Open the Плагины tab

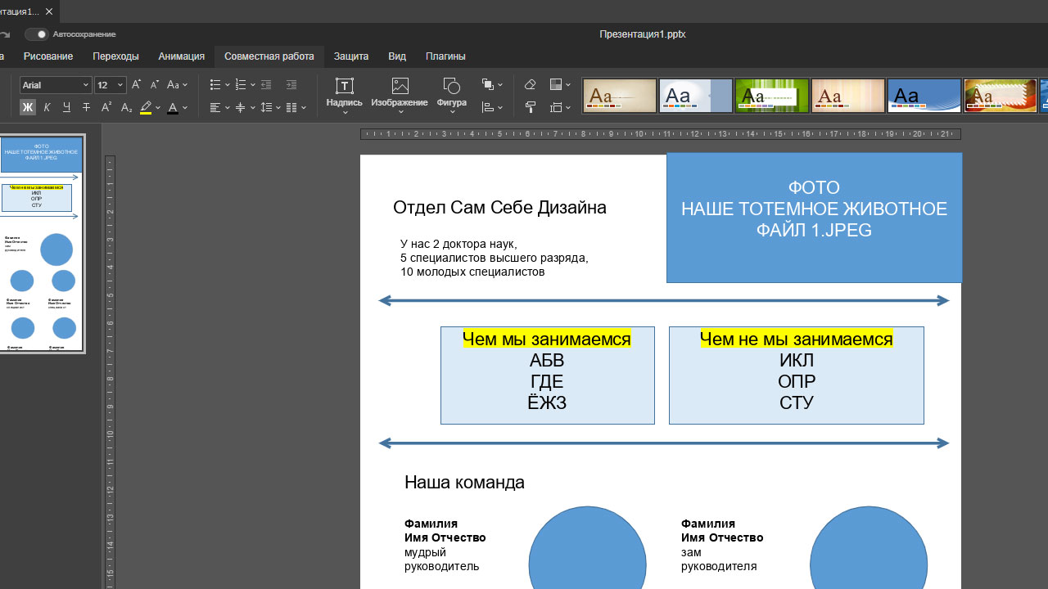click(x=445, y=56)
